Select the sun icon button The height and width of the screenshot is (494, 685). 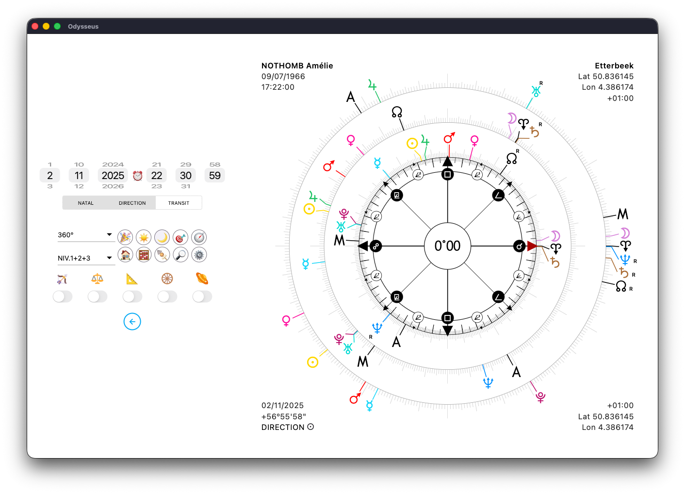click(x=144, y=237)
